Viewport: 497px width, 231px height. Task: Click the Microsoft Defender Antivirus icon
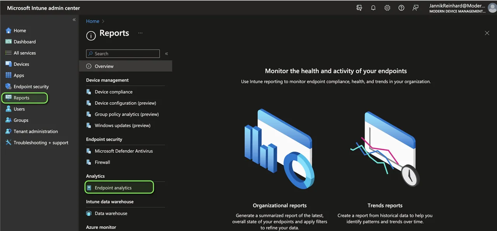89,152
